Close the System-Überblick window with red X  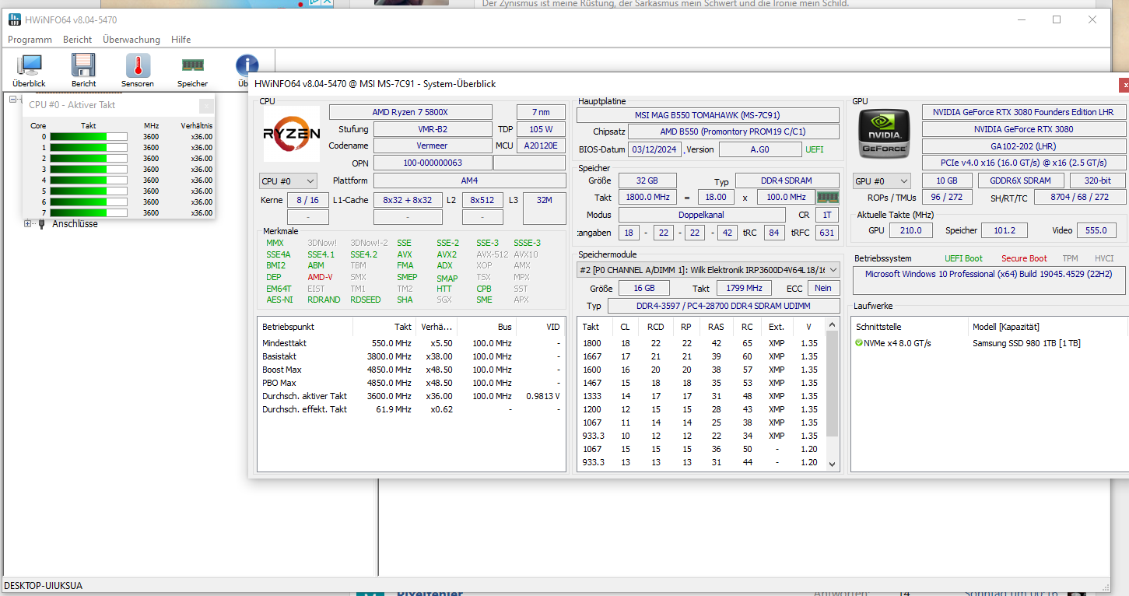(1124, 84)
